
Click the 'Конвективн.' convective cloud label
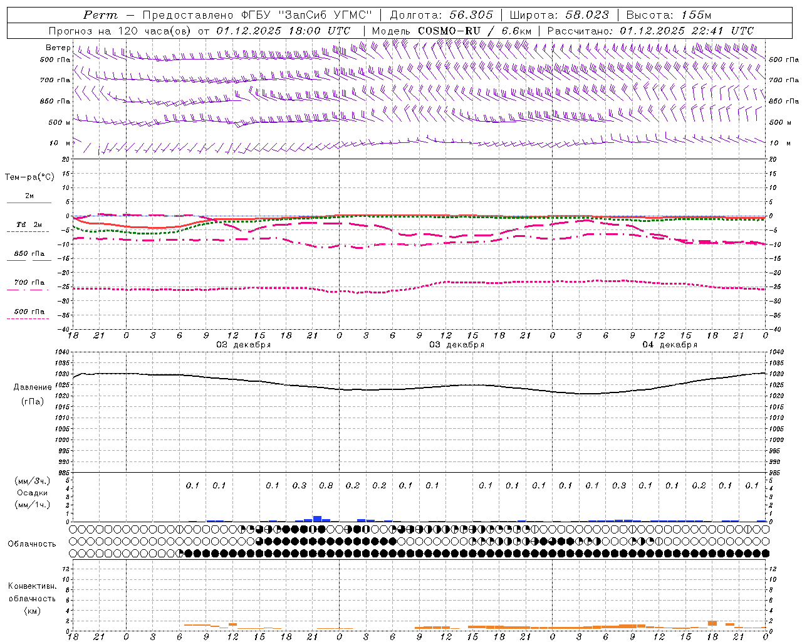(x=32, y=586)
